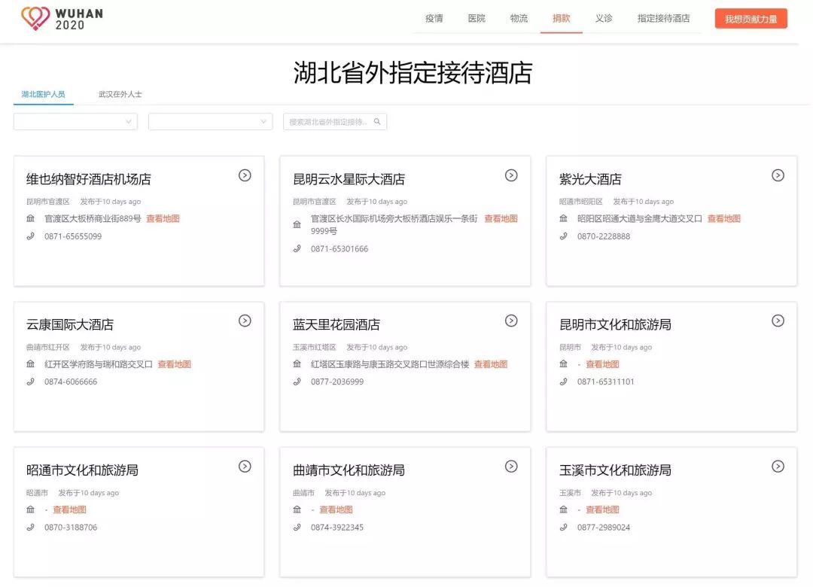Click the search magnifier in the search box
Viewport: 813px width, 587px height.
click(x=378, y=121)
